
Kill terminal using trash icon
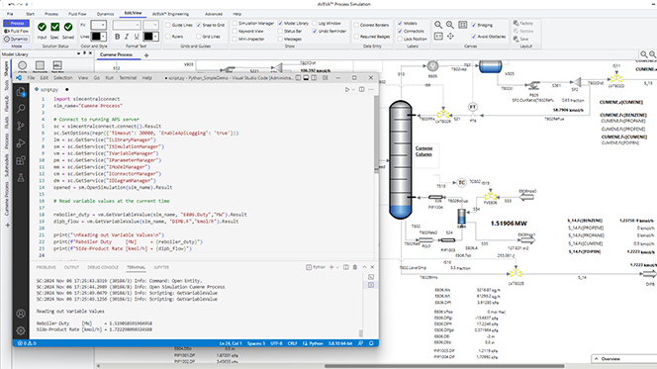pyautogui.click(x=355, y=267)
